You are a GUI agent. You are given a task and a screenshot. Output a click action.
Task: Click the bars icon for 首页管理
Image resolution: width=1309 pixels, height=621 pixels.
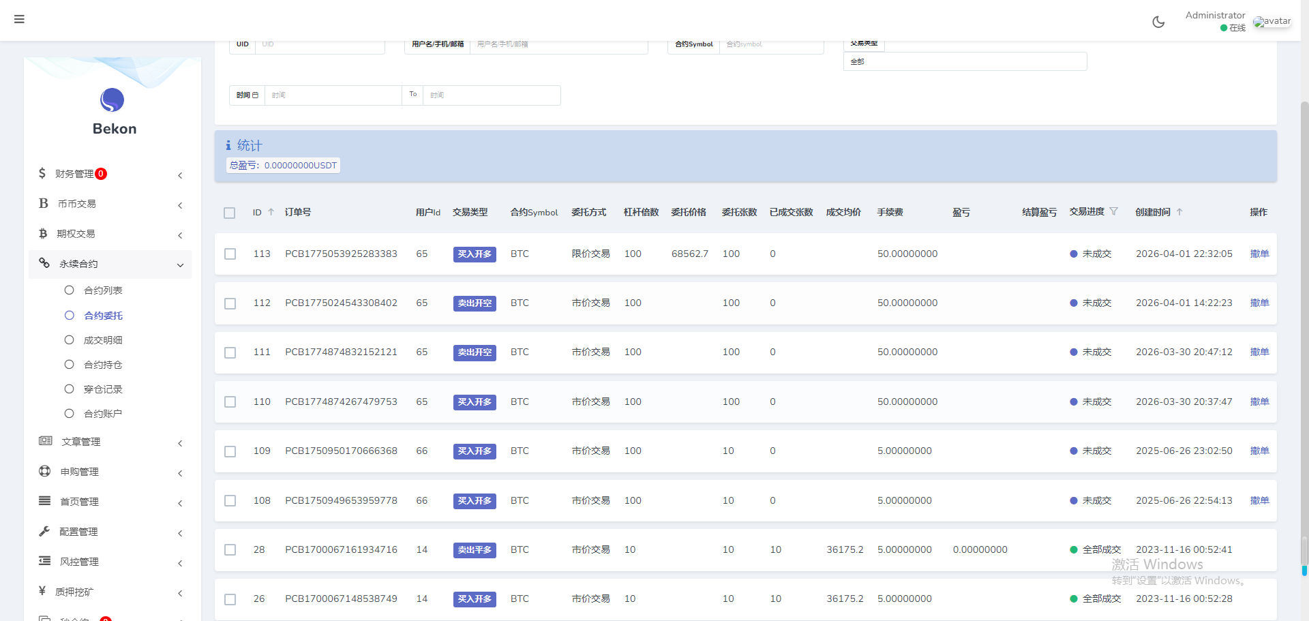coord(45,501)
